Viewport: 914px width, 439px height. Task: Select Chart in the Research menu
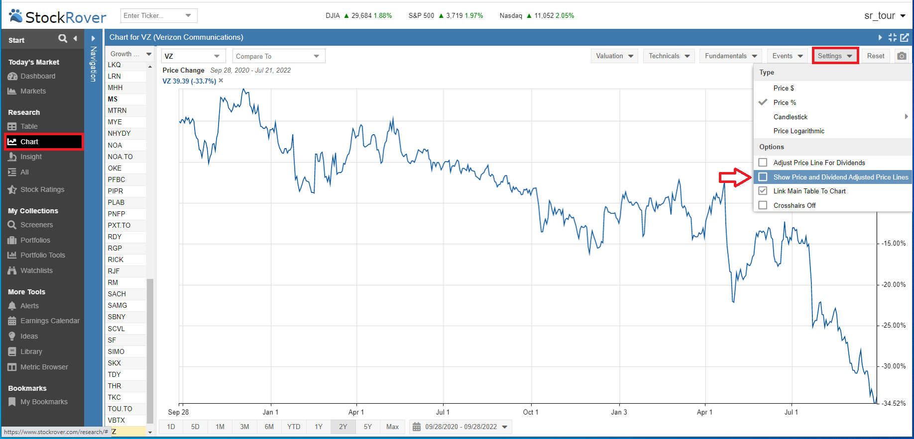click(44, 142)
